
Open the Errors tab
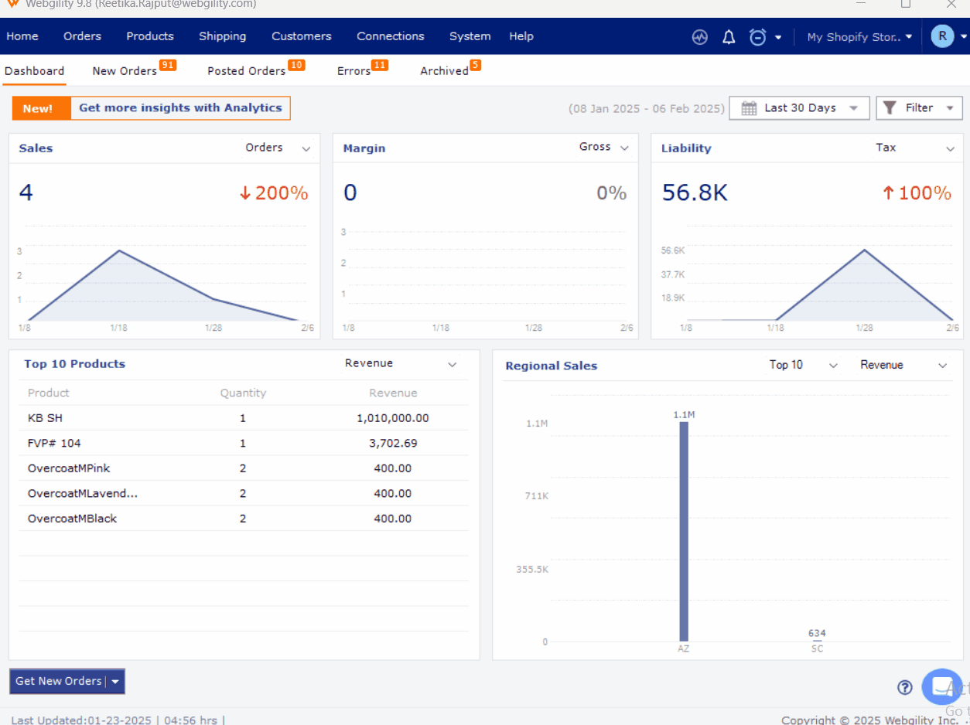coord(354,71)
